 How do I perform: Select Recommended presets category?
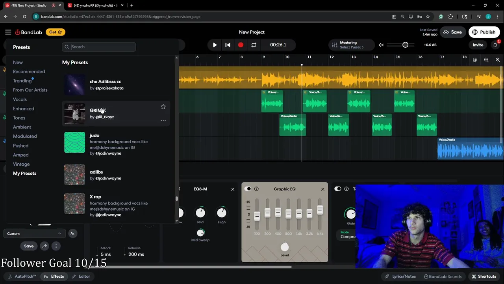29,72
